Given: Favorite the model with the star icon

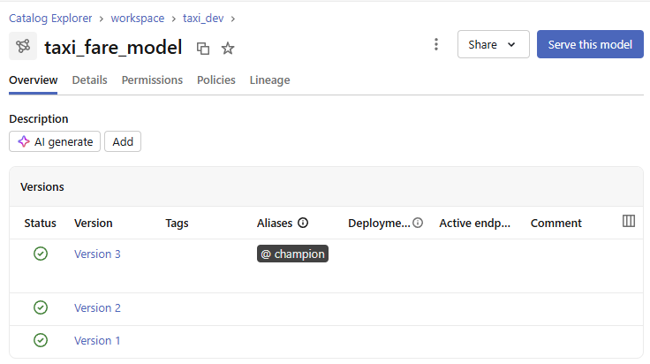Looking at the screenshot, I should pyautogui.click(x=228, y=49).
